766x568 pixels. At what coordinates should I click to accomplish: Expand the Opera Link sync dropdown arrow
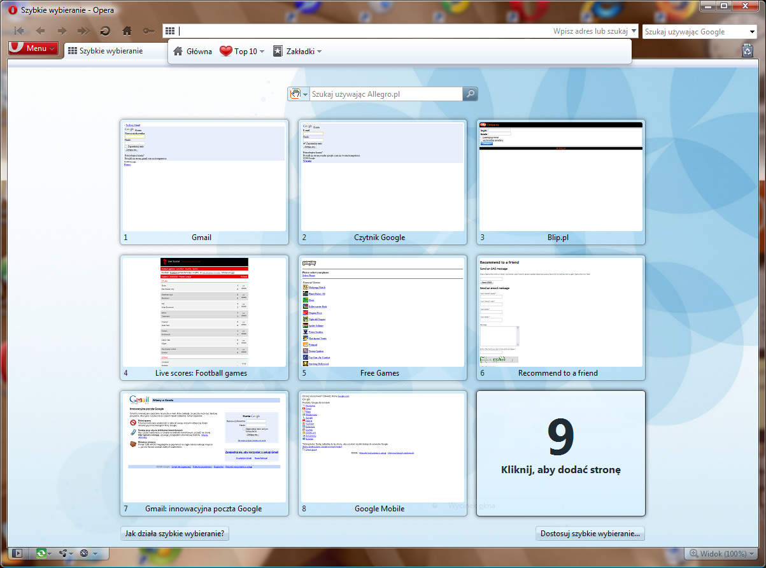coord(50,554)
